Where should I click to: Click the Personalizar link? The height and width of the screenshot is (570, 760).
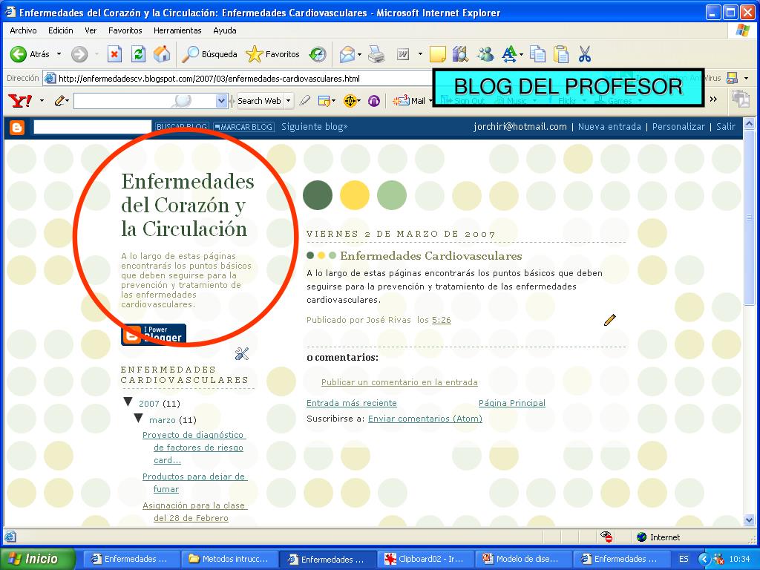[678, 126]
